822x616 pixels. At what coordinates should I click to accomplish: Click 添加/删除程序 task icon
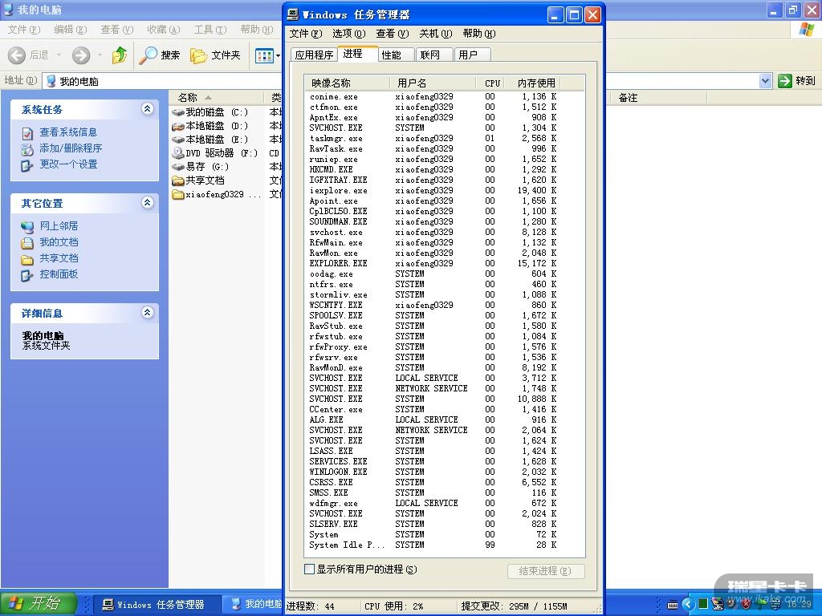[27, 149]
